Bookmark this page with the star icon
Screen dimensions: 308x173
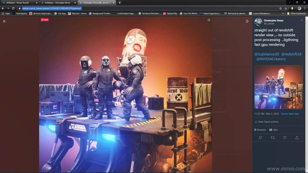tap(286, 8)
